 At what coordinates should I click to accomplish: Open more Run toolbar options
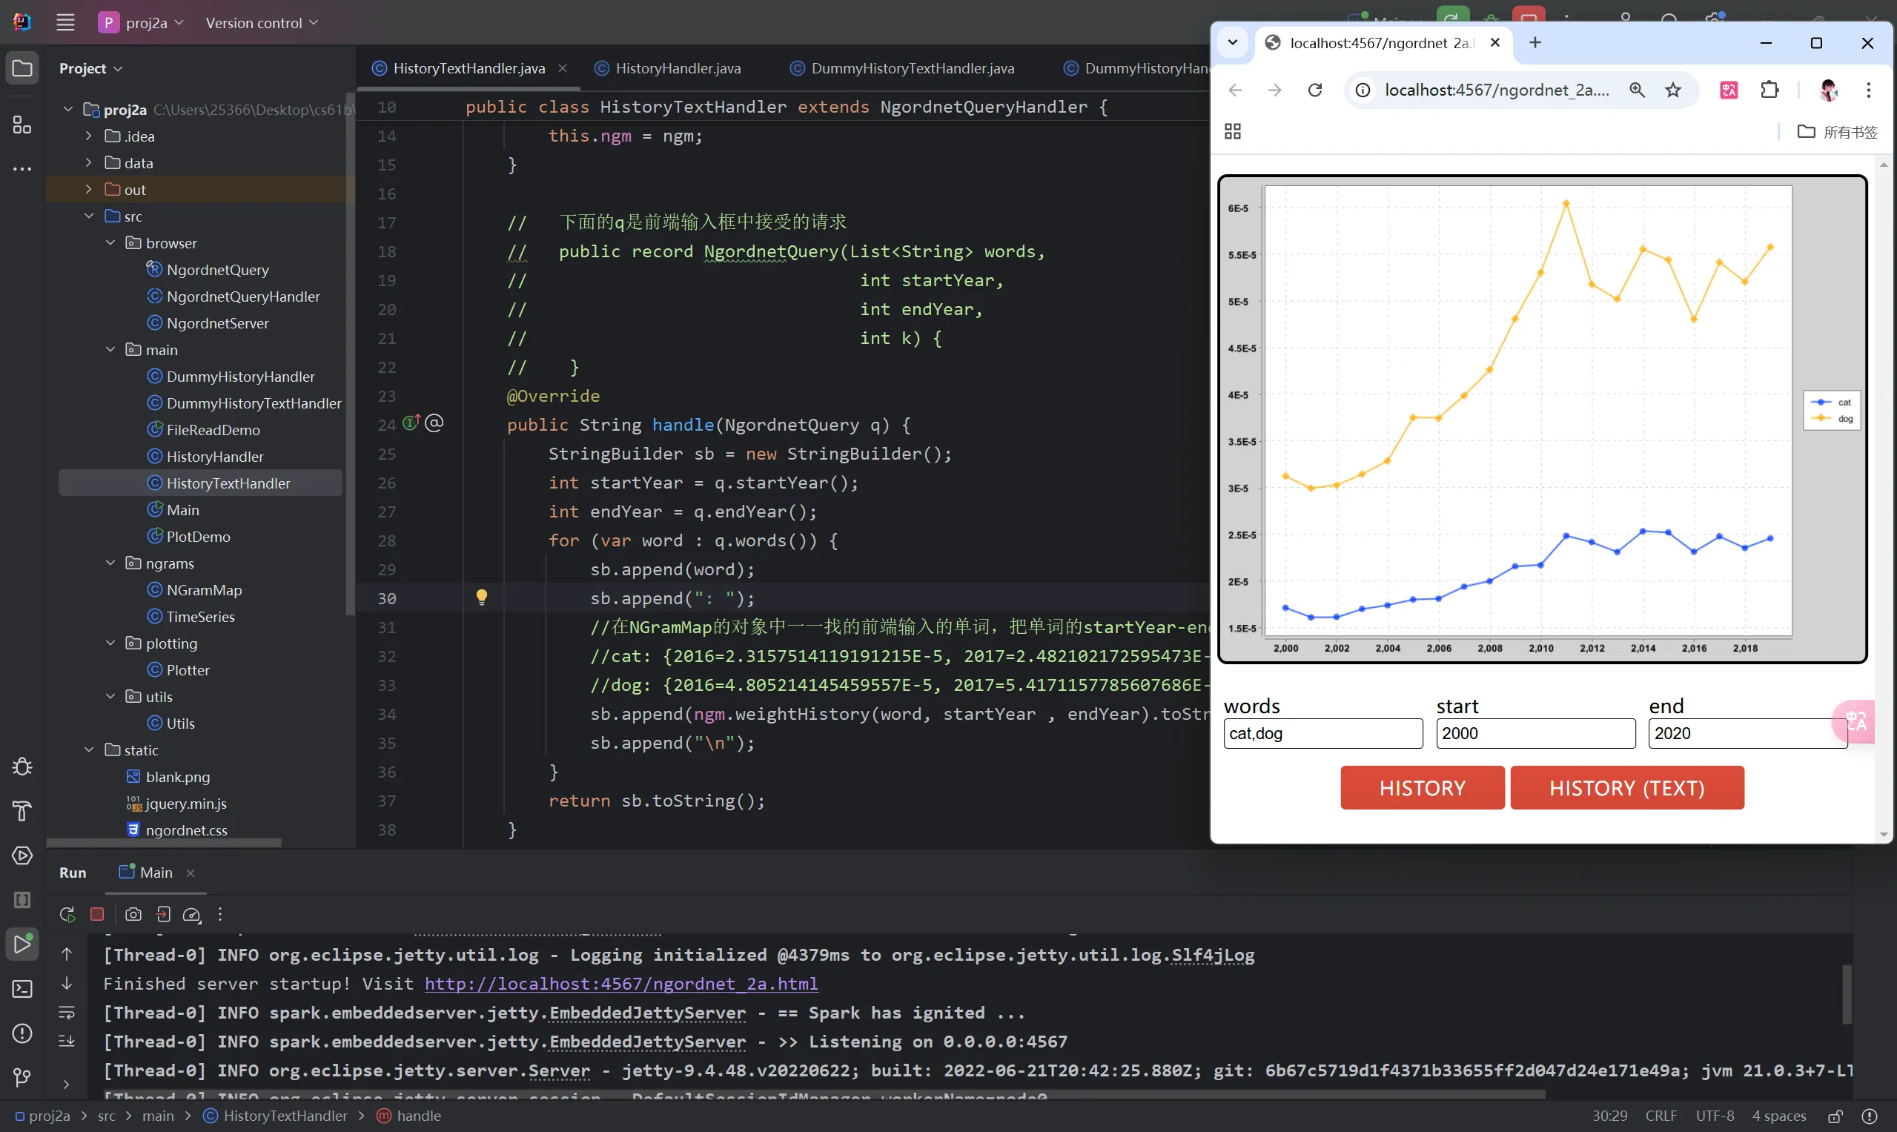point(220,914)
